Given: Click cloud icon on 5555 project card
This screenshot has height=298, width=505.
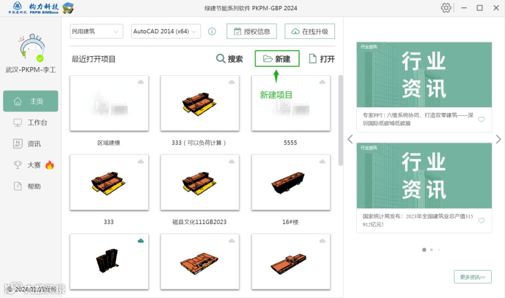Looking at the screenshot, I should coord(322,82).
